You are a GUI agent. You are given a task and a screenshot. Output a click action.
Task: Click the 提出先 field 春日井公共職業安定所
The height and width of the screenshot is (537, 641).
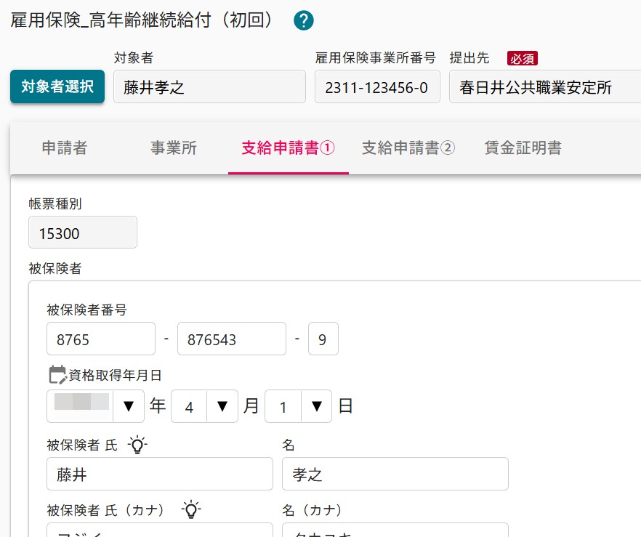point(545,86)
